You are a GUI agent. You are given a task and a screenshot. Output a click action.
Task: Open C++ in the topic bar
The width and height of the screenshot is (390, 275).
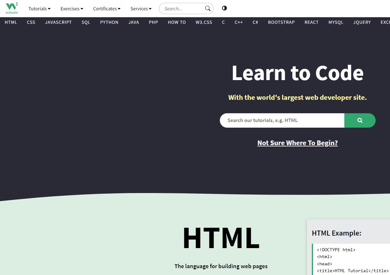239,22
